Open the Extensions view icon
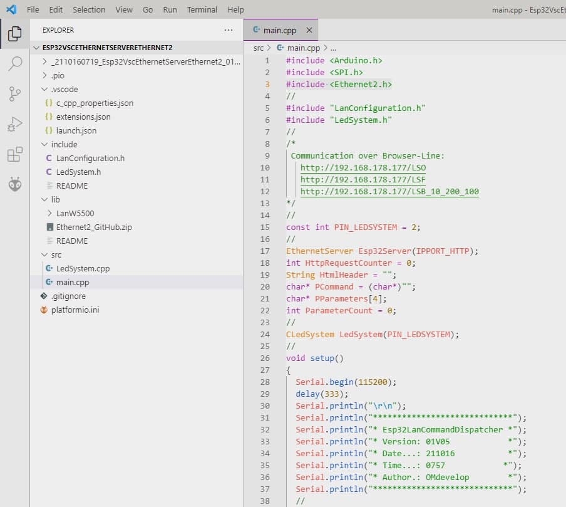 pos(15,154)
